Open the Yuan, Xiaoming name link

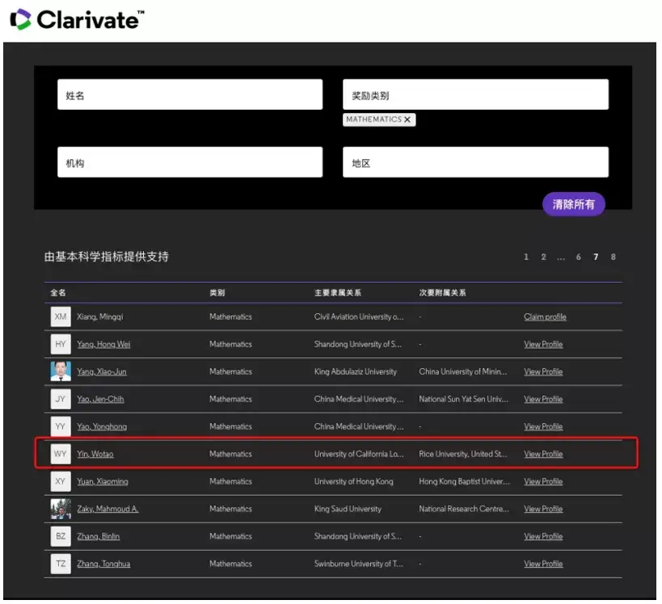tap(103, 482)
